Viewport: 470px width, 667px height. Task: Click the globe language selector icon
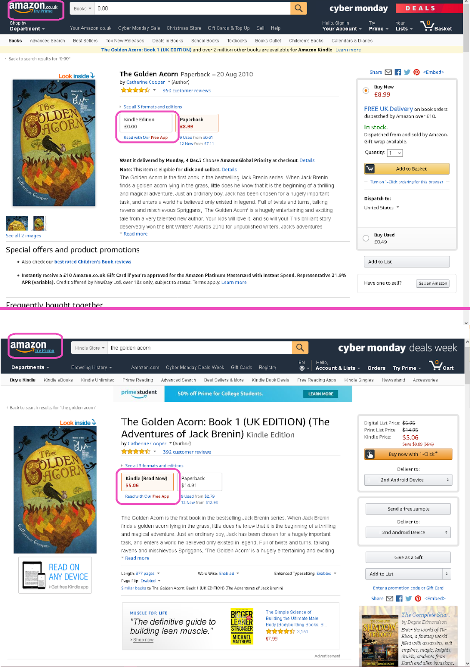point(302,368)
